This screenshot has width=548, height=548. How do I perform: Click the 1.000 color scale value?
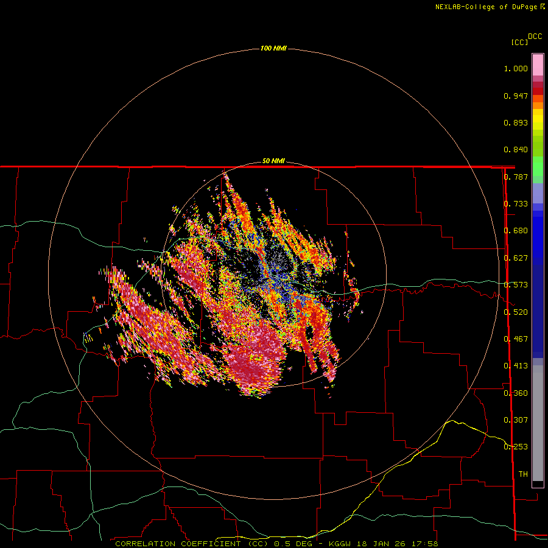pyautogui.click(x=516, y=68)
